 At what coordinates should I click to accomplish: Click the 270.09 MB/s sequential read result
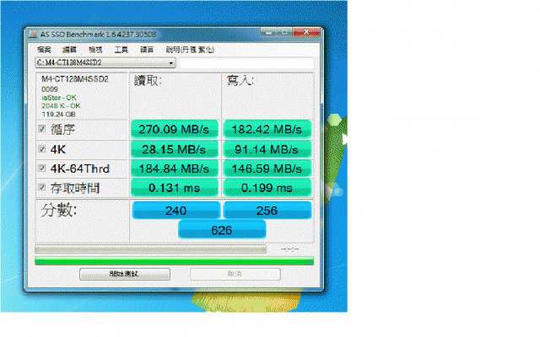click(175, 129)
